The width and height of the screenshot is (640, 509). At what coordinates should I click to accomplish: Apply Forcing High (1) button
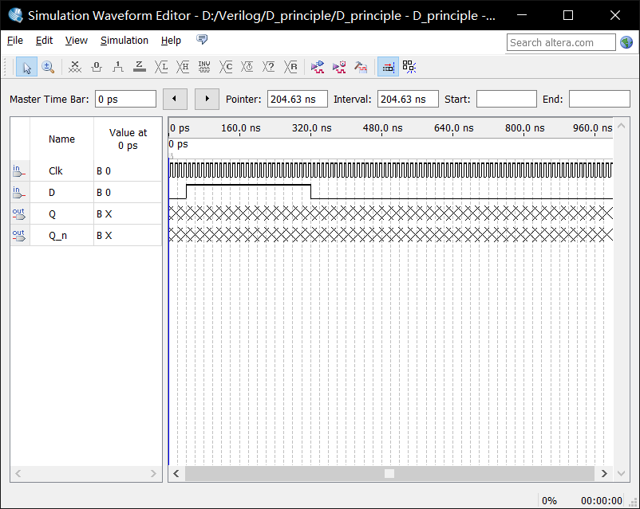118,67
